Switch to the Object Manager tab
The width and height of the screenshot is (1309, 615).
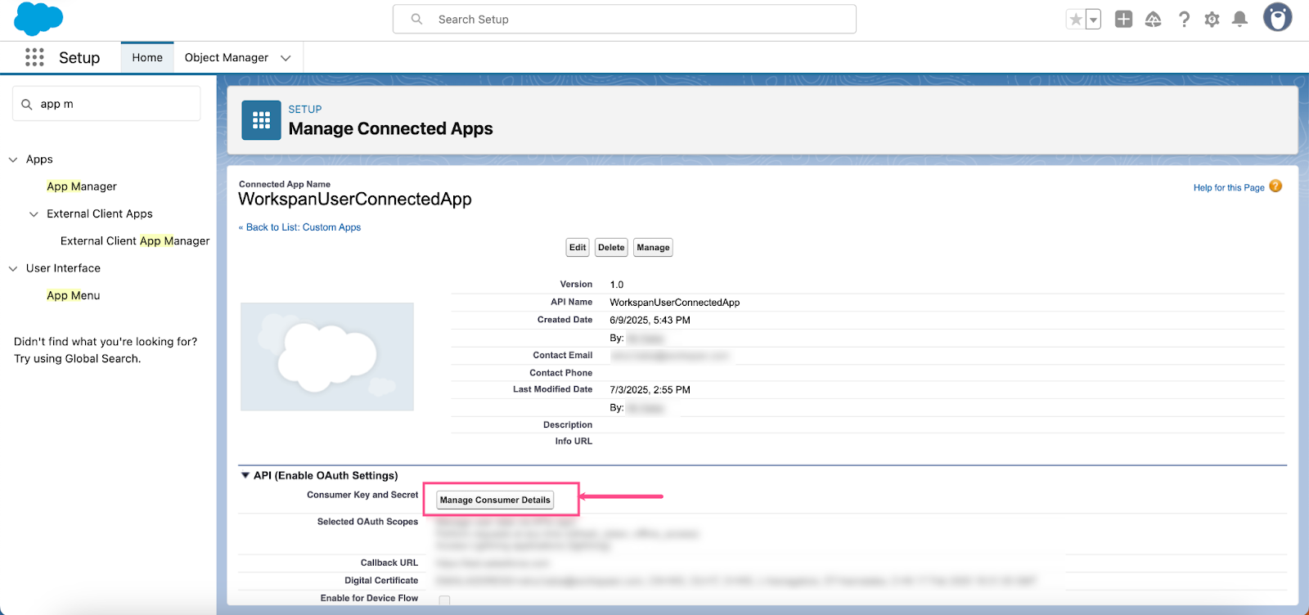226,57
